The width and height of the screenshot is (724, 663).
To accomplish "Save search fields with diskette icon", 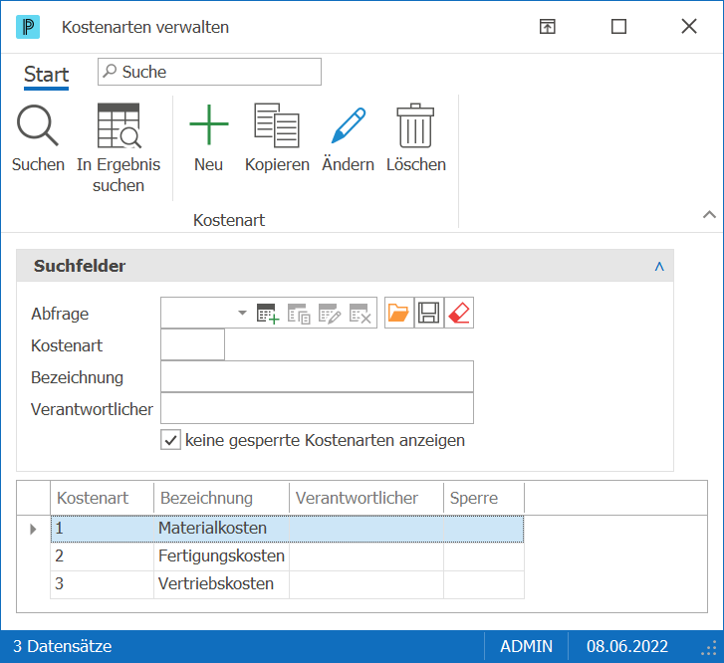I will point(429,313).
